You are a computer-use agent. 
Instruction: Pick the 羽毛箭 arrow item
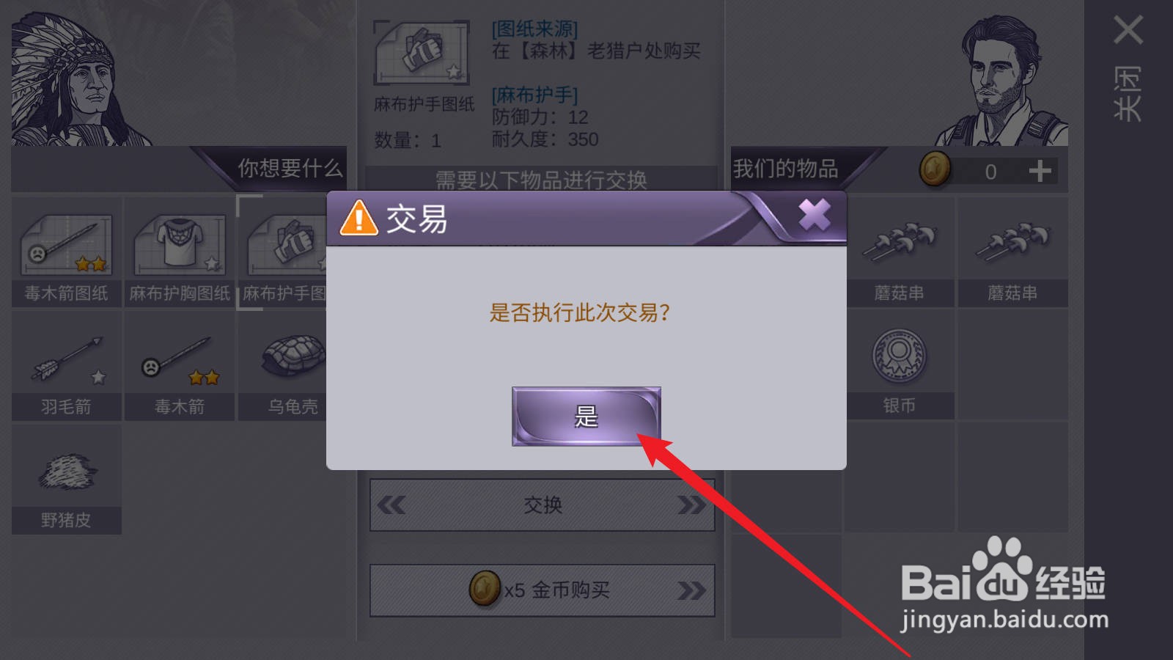(x=67, y=365)
